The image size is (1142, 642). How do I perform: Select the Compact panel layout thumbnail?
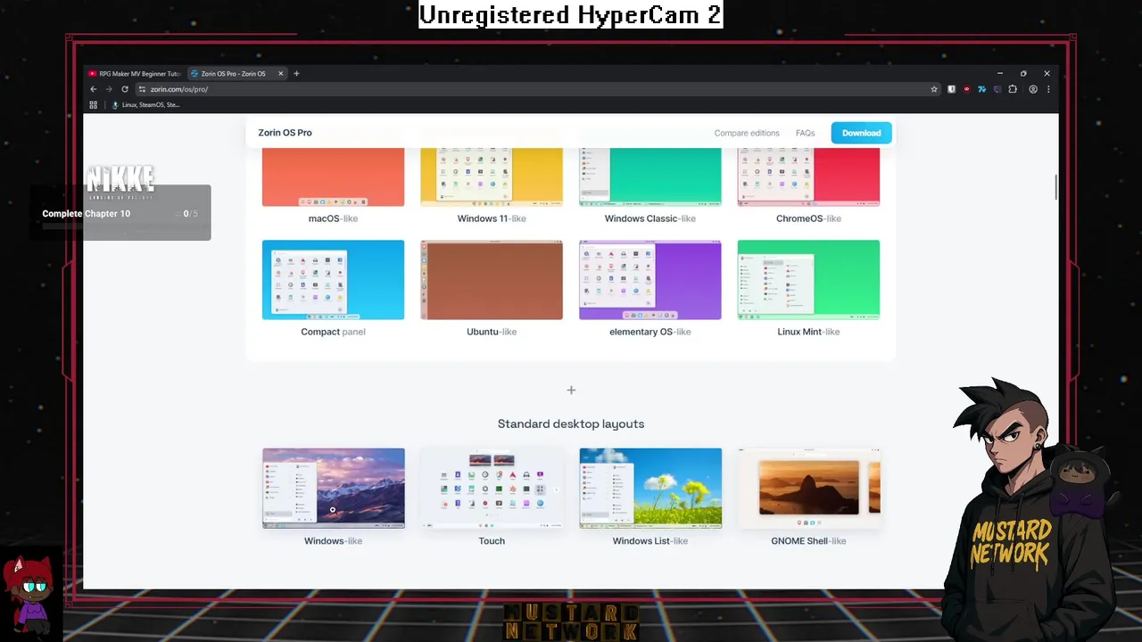coord(333,279)
